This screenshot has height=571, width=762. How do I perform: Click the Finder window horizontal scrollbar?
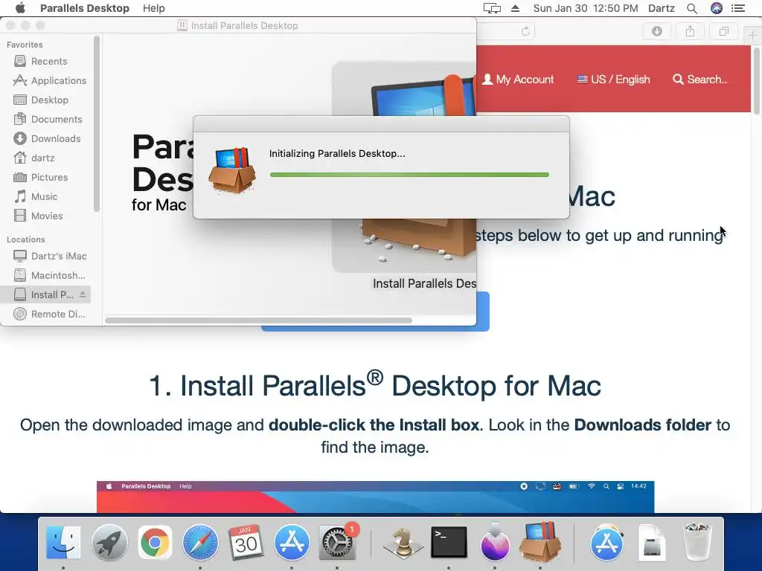point(258,320)
